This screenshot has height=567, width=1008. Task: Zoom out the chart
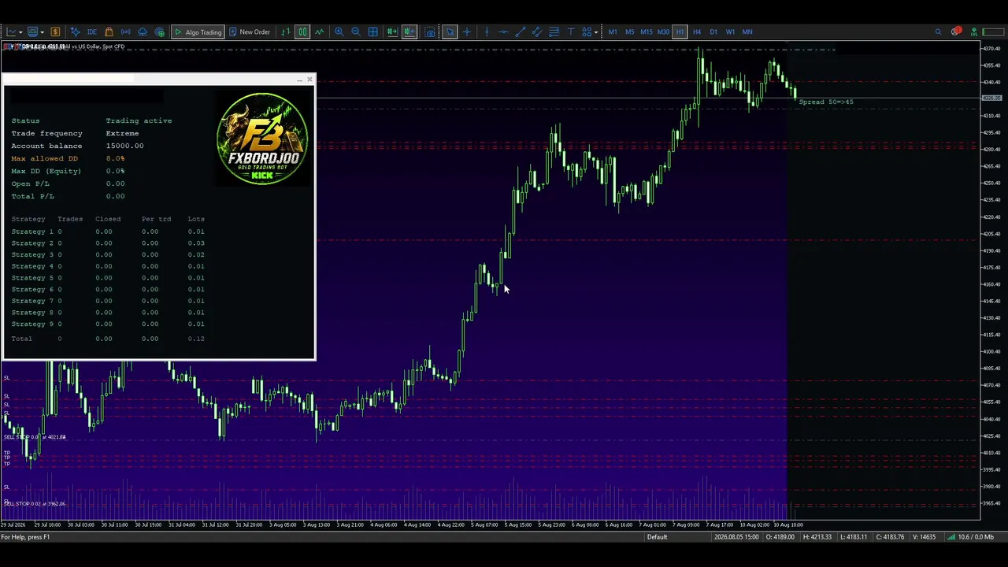coord(356,31)
